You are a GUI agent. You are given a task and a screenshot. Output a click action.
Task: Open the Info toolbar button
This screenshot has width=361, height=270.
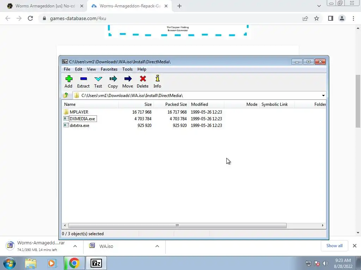click(x=157, y=82)
